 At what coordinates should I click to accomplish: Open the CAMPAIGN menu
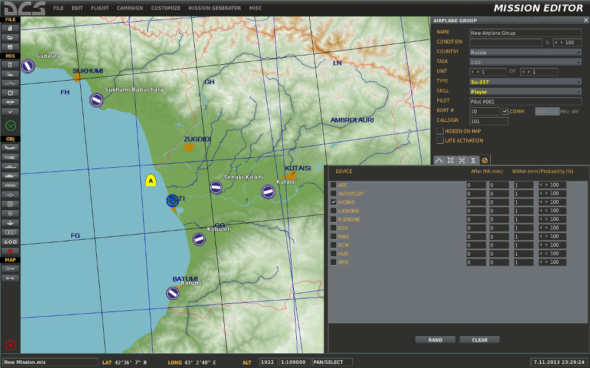coord(130,8)
